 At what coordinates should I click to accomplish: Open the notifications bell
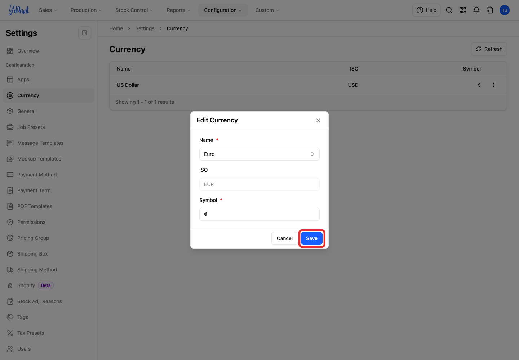pyautogui.click(x=476, y=10)
